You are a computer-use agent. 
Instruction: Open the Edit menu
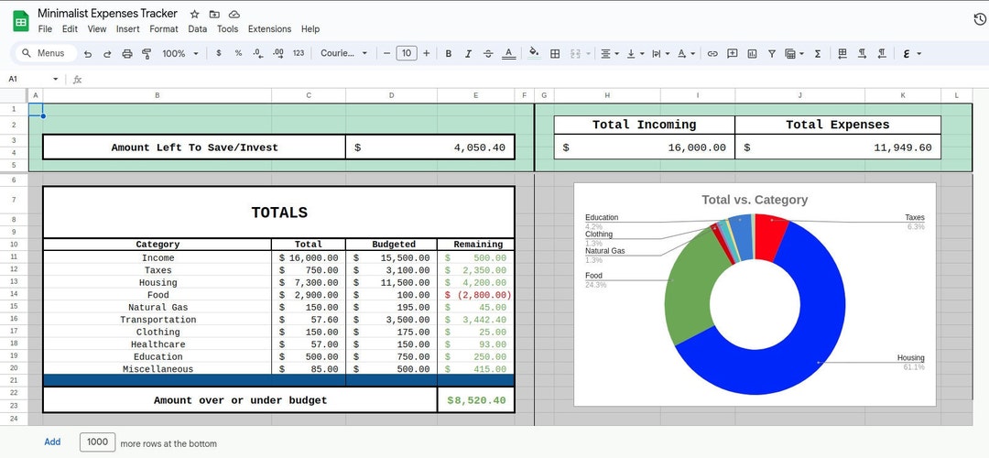(x=70, y=29)
